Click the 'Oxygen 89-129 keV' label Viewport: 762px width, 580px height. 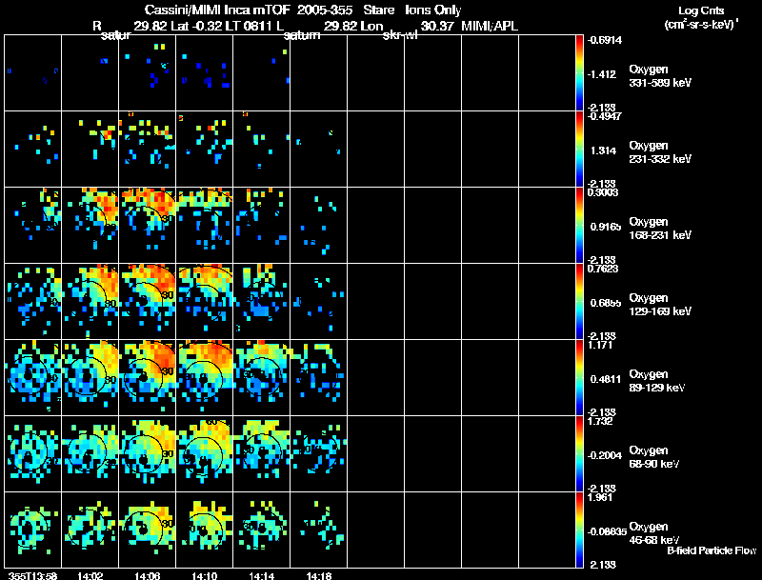657,381
